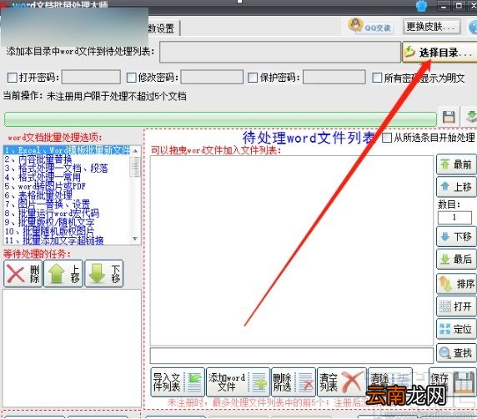Select 4、格式处理—常用 option
Image resolution: width=477 pixels, height=419 pixels.
click(43, 177)
